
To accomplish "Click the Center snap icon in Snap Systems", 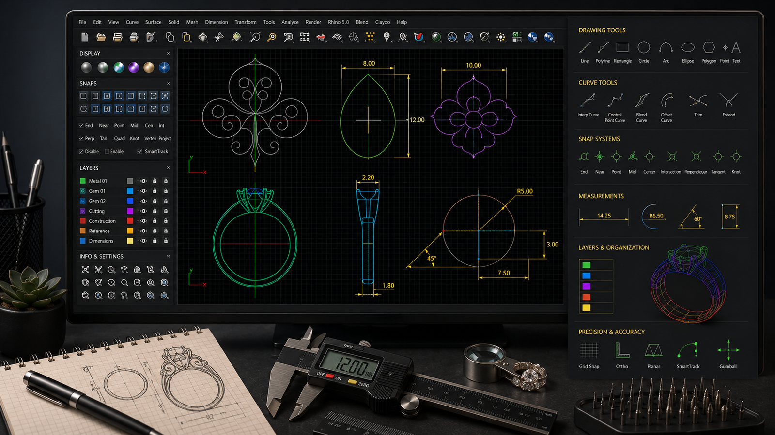I will coord(650,157).
